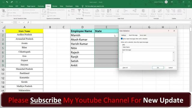Click the Clear All button
This screenshot has height=108, width=192.
click(125, 67)
